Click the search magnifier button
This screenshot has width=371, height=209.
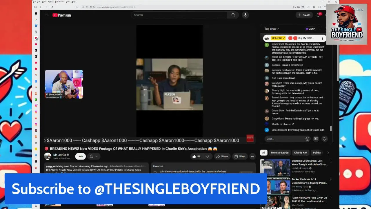pyautogui.click(x=233, y=15)
